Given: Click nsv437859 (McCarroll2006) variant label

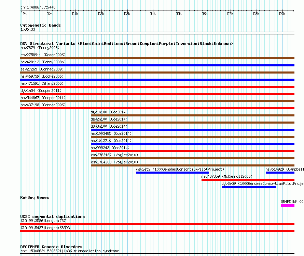Looking at the screenshot, I should click(x=227, y=176).
